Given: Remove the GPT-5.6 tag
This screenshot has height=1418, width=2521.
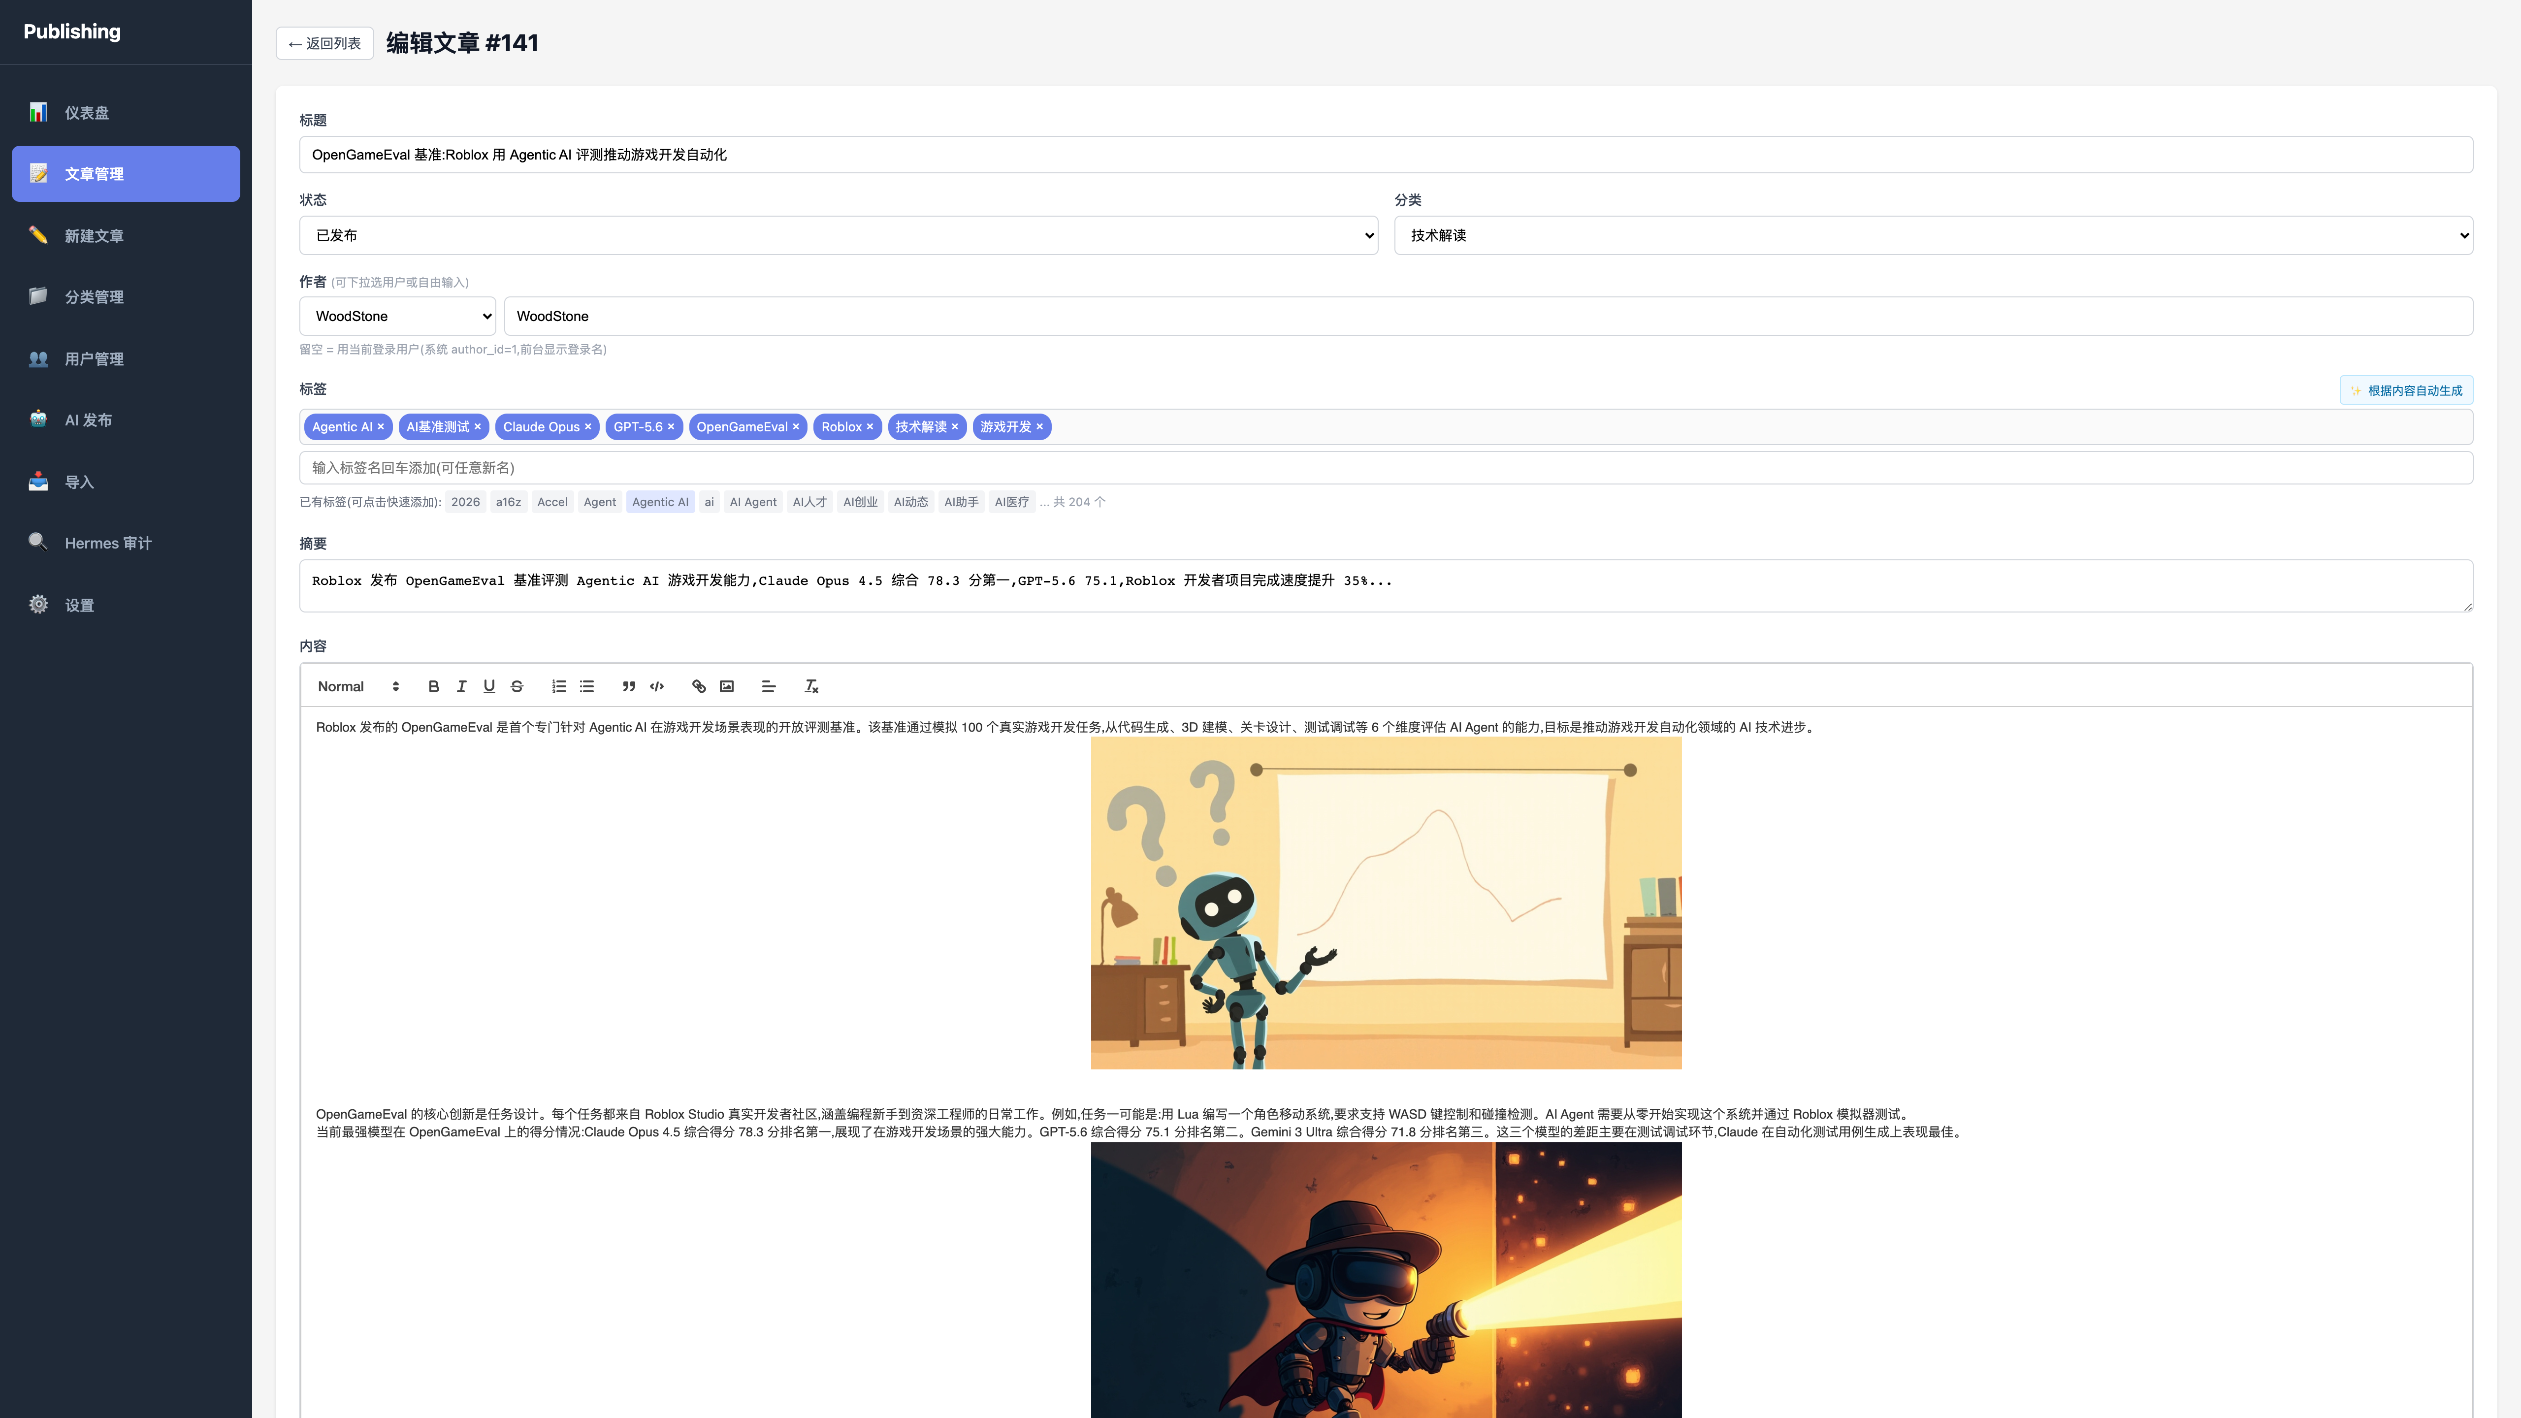Looking at the screenshot, I should coord(671,427).
